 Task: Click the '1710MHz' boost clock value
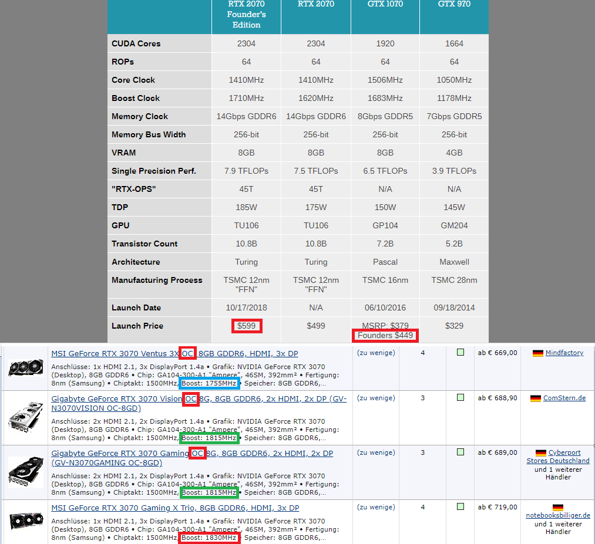pos(246,98)
